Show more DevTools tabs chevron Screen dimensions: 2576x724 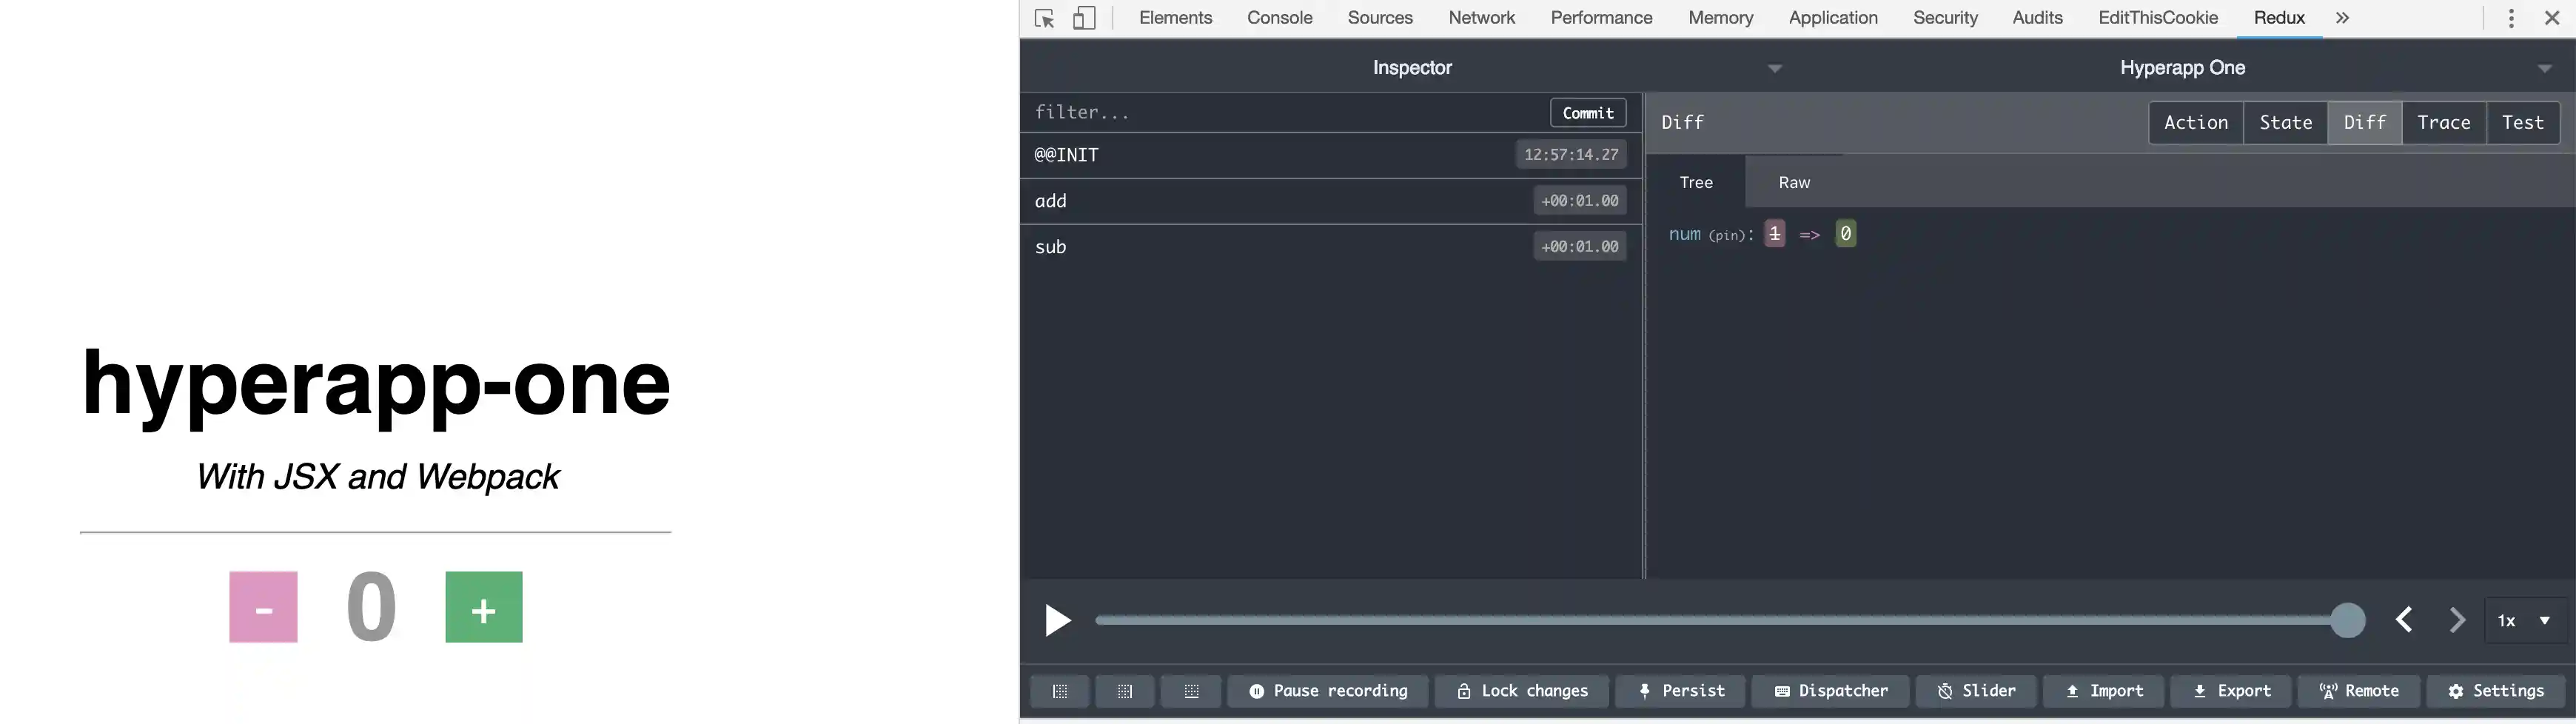[2342, 18]
